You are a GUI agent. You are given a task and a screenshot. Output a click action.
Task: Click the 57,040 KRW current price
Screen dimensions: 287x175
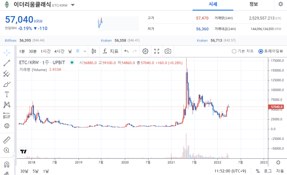pos(24,20)
